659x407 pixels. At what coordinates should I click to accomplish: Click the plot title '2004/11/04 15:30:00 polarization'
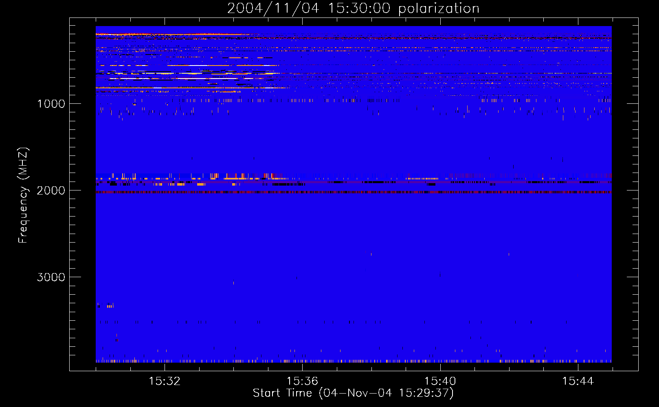tap(353, 9)
